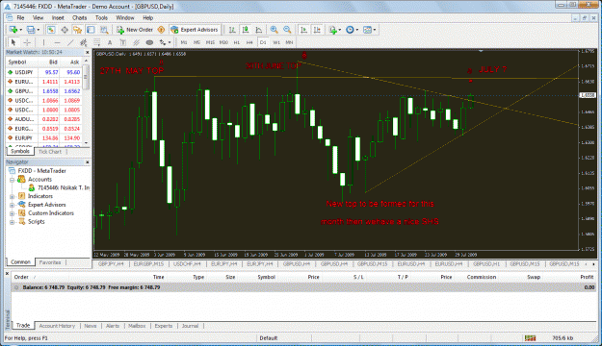Select the trendline drawing tool

coord(70,42)
